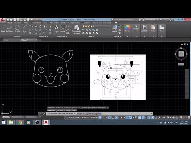Click the polígonoV command option
Image resolution: width=191 pixels, height=143 pixels.
coord(87,114)
